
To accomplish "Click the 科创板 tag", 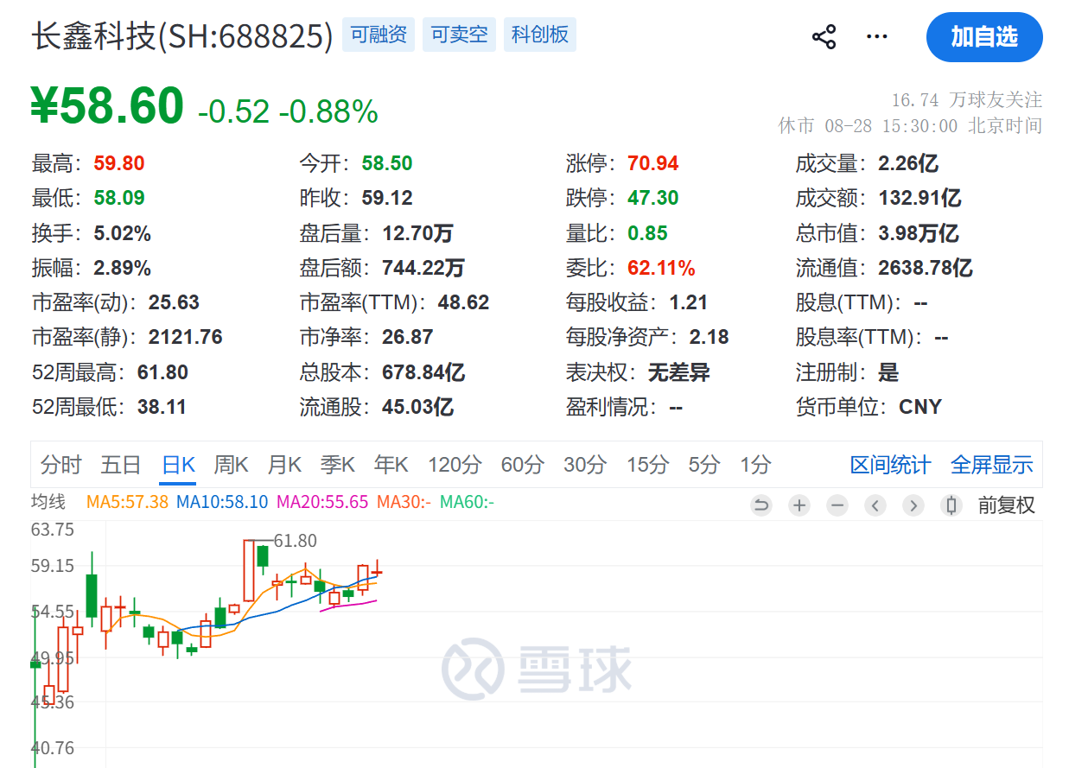I will tap(539, 35).
